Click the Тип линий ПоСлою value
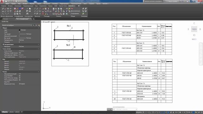Screen dimensions: 203x114 pos(29,34)
